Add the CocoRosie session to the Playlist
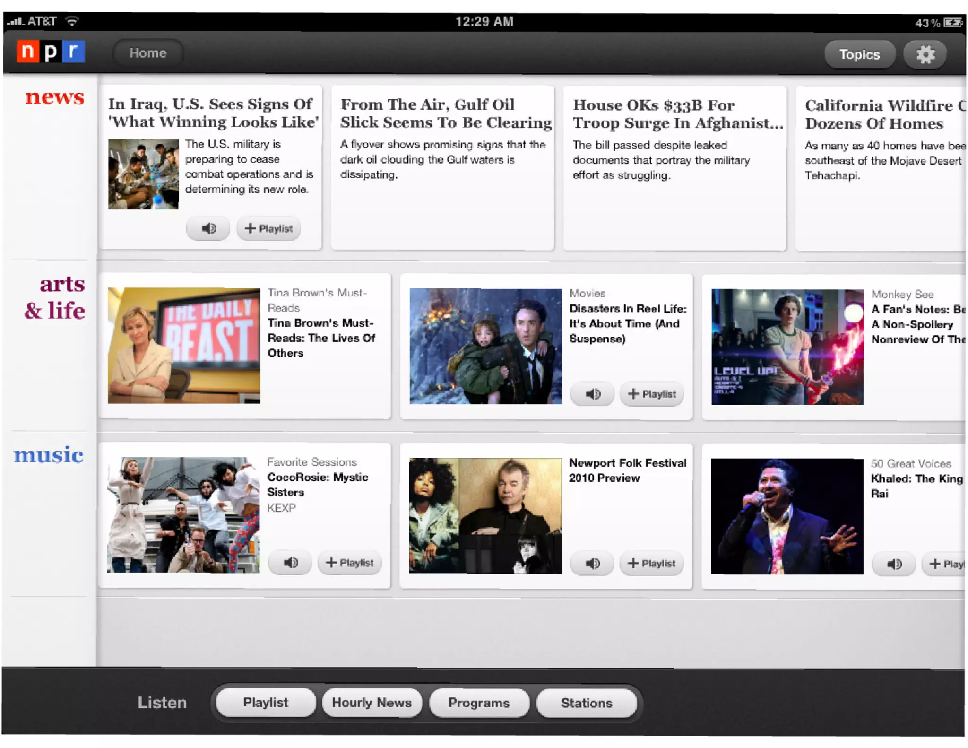Screen dimensions: 968x748 click(x=350, y=563)
